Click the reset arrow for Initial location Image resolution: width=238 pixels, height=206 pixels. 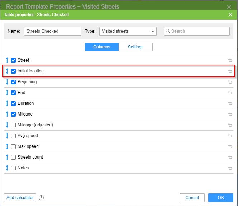230,71
